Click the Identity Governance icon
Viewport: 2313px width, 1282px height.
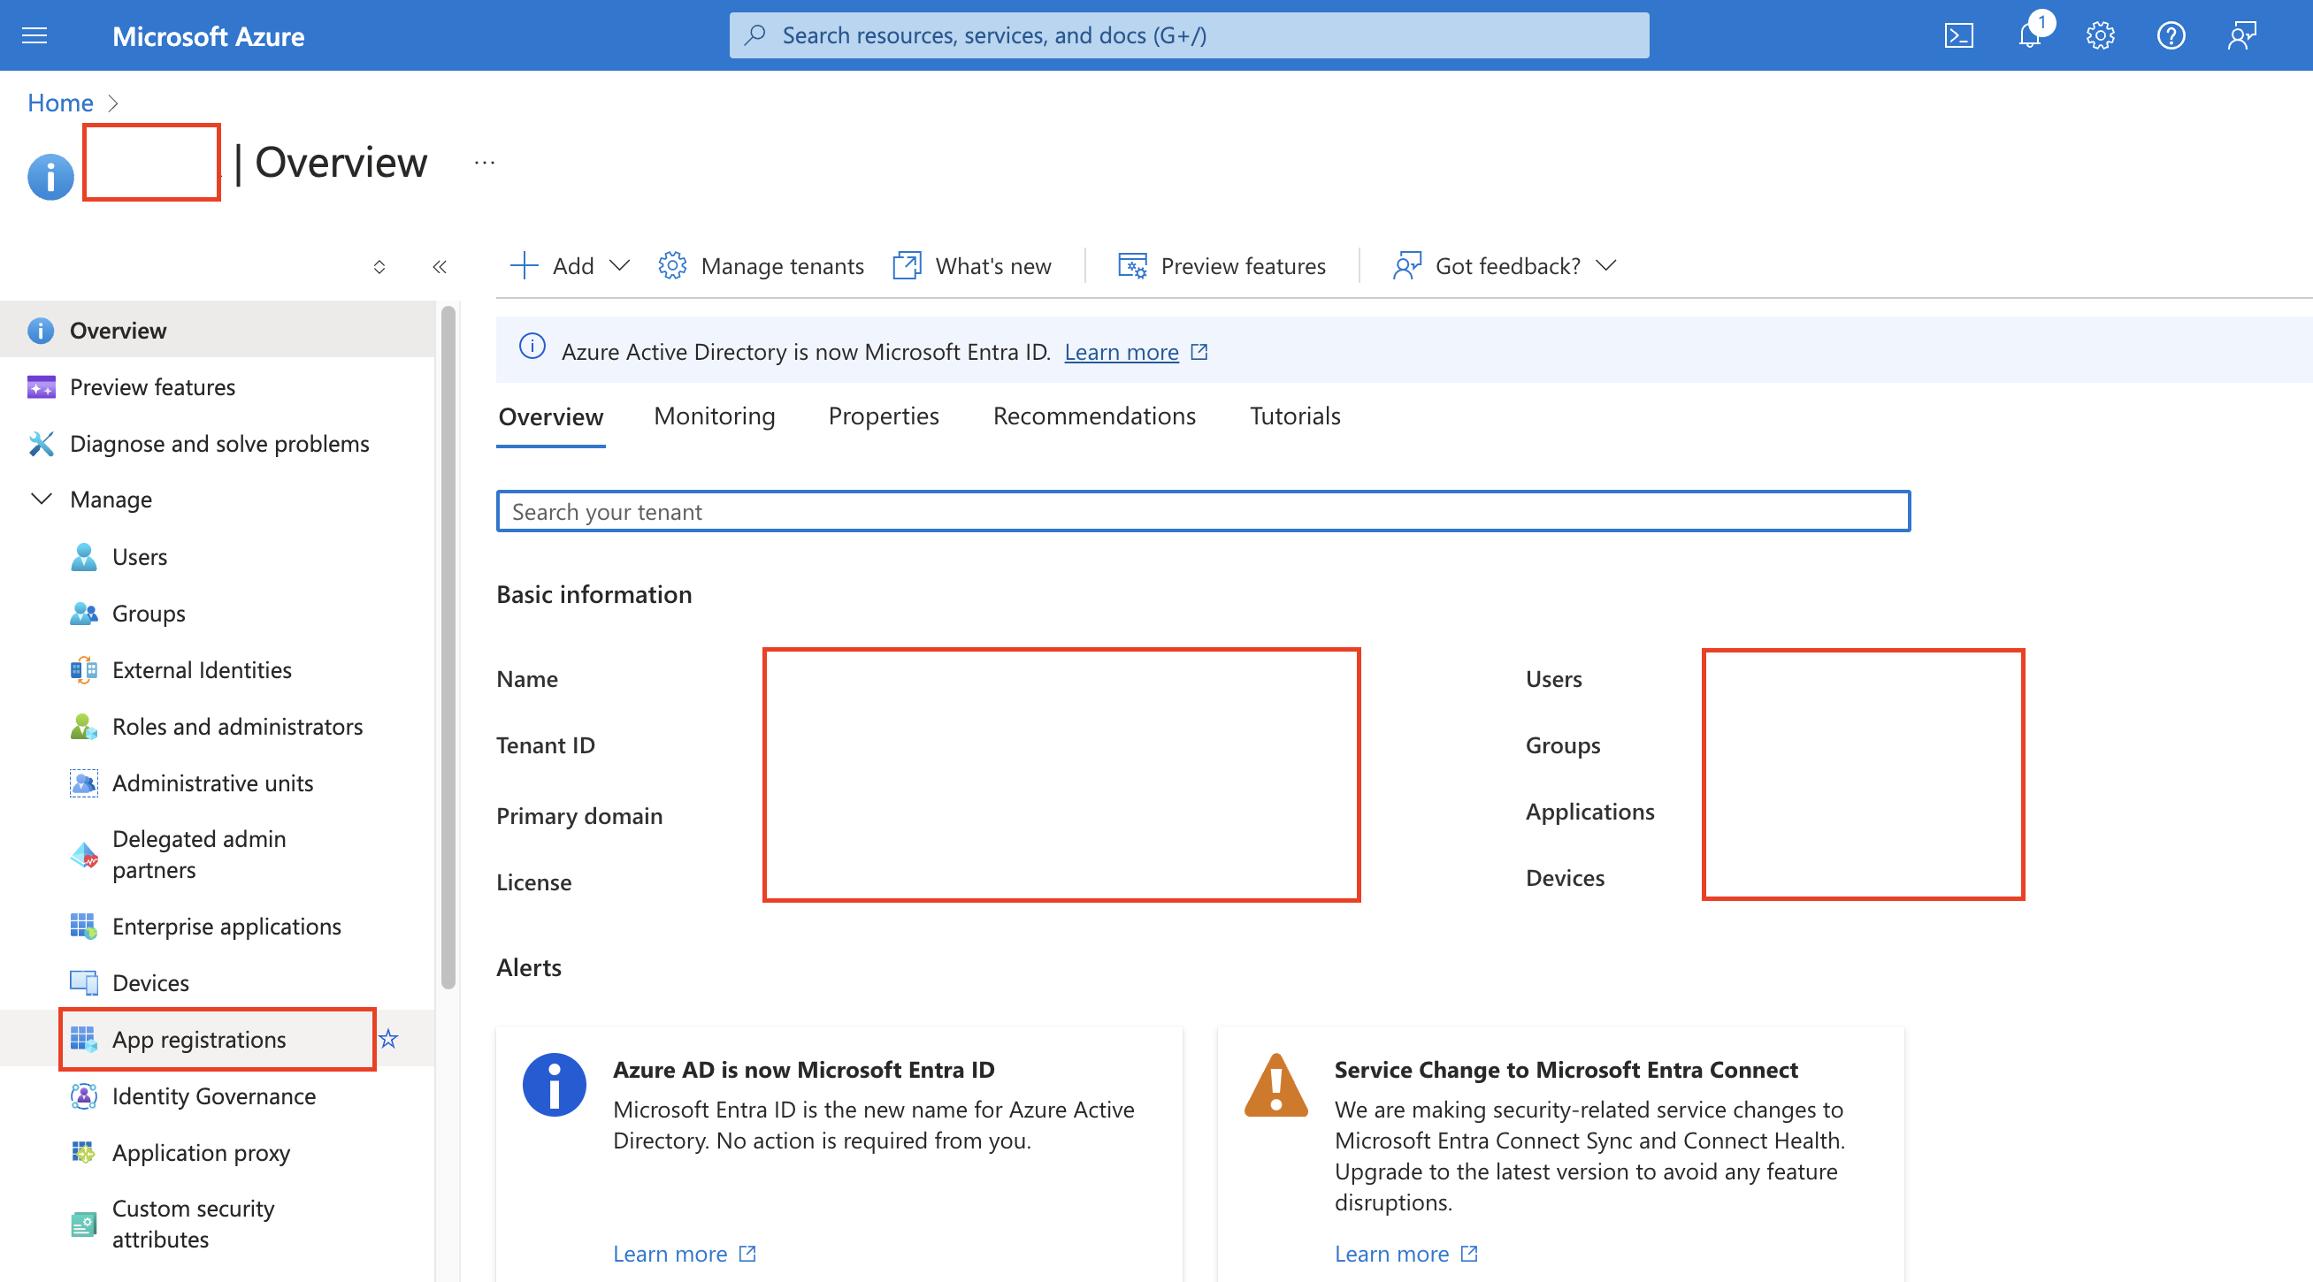(83, 1096)
